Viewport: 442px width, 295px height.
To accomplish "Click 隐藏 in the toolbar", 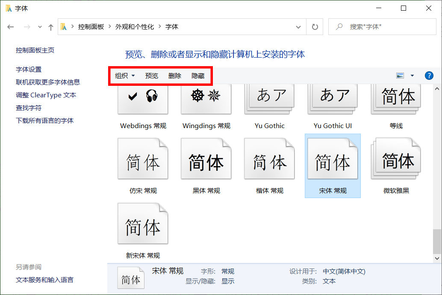I will [x=198, y=76].
